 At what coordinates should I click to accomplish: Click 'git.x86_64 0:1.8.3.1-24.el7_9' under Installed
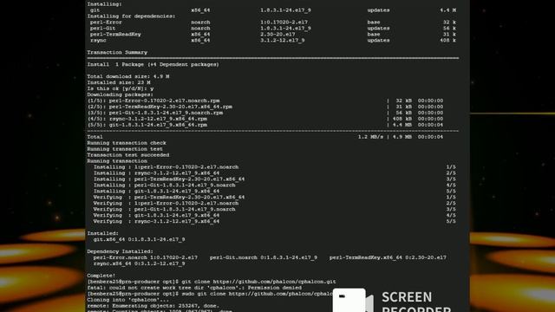[139, 239]
